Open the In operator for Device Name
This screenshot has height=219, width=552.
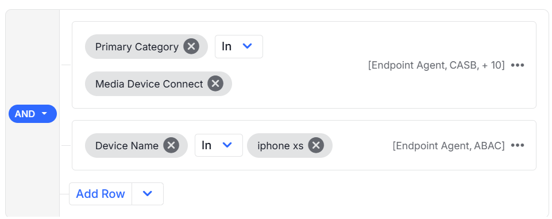coord(219,145)
